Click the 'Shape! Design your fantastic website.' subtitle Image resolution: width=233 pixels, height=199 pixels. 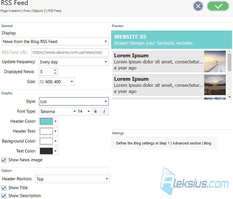pos(154,43)
